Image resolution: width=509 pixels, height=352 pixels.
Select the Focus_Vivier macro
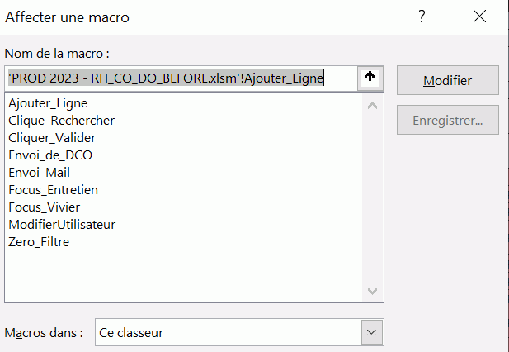(x=44, y=207)
